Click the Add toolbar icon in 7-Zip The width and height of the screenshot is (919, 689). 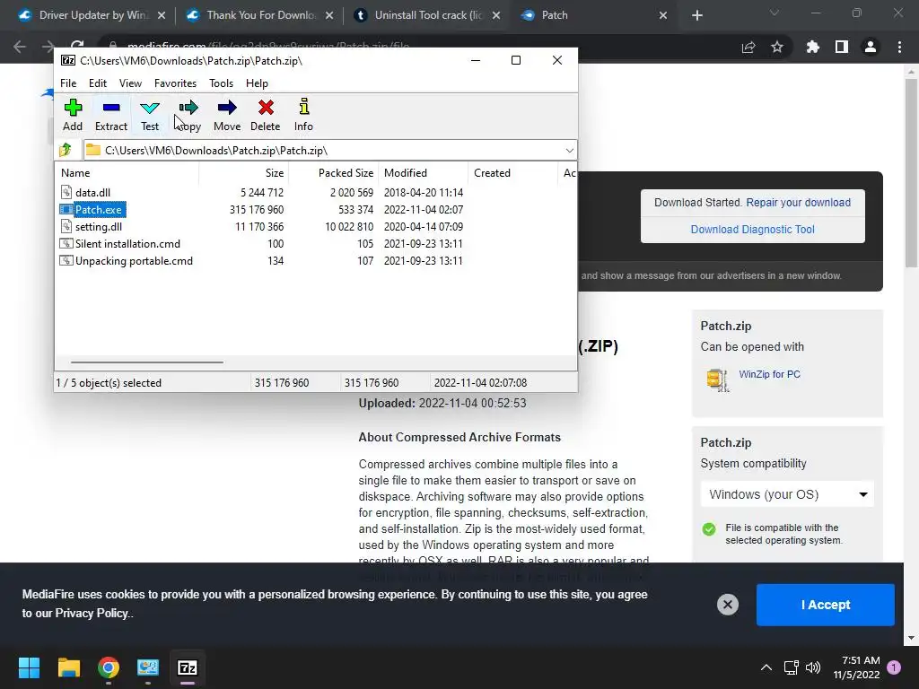[73, 108]
